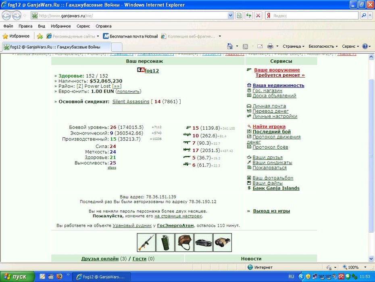
Task: Open the Home button dropdown arrow
Action: (x=237, y=46)
